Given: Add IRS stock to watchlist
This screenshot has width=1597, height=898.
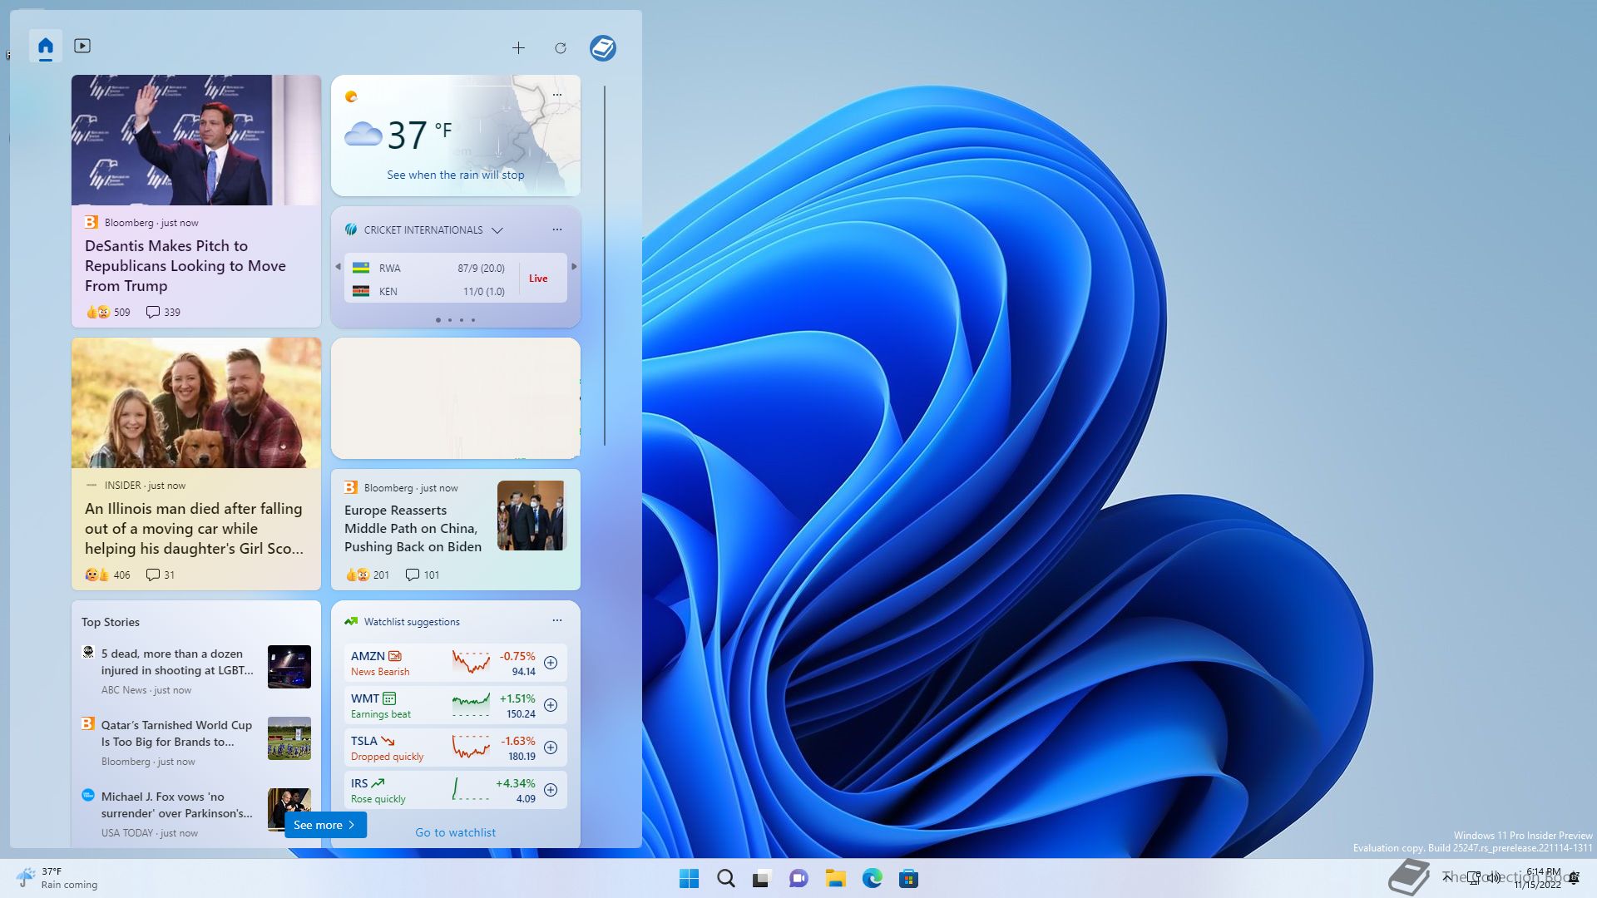Looking at the screenshot, I should click(551, 790).
